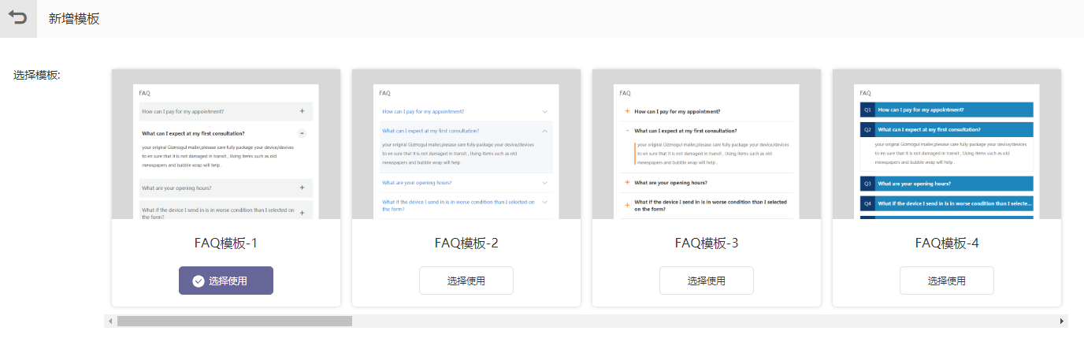This screenshot has height=342, width=1084.
Task: Click down chevron of first question in template 2
Action: [x=544, y=112]
